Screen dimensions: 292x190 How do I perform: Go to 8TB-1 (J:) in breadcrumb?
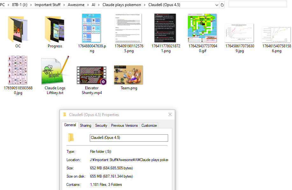[x=19, y=5]
